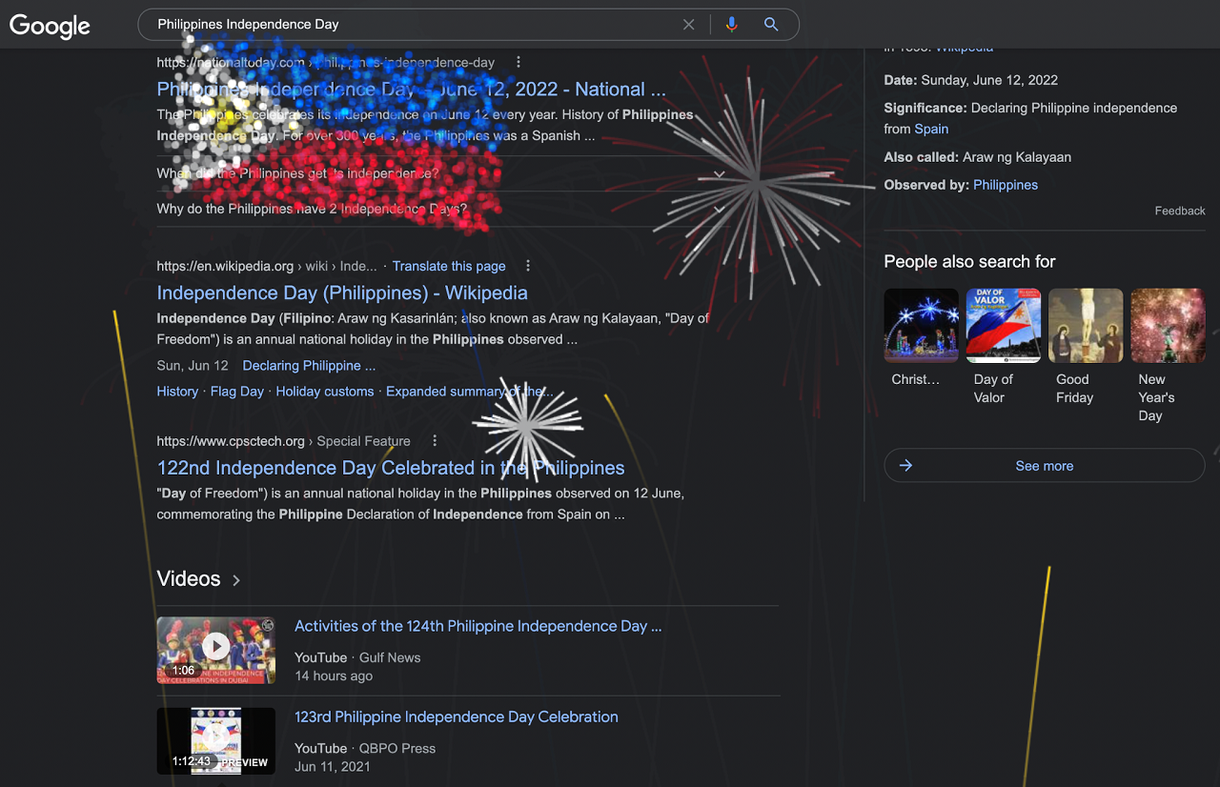Open the 'Flag Day' sublink
The width and height of the screenshot is (1220, 787).
[236, 392]
